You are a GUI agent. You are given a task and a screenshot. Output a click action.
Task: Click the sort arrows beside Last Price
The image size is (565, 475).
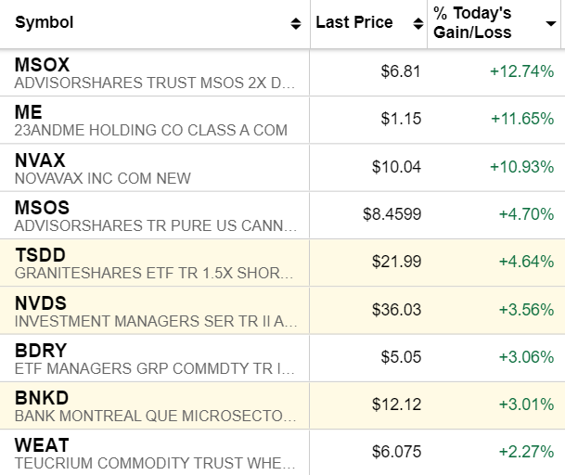click(417, 23)
